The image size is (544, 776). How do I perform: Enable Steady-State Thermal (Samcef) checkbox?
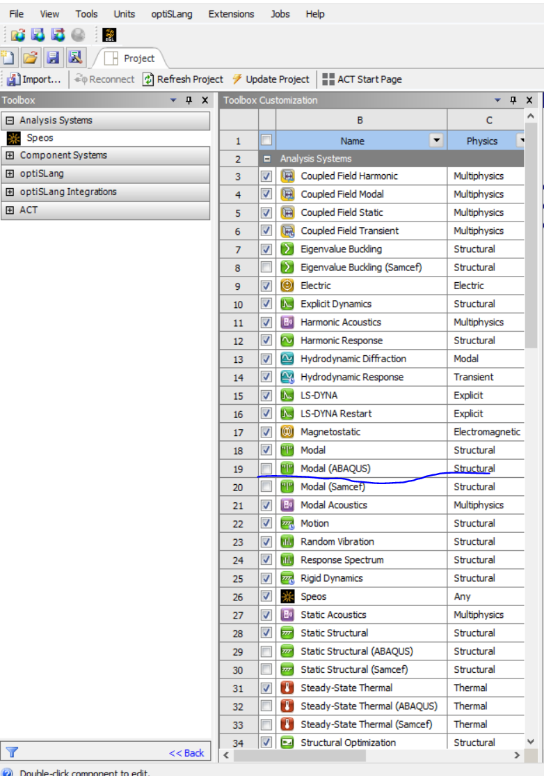[x=266, y=724]
